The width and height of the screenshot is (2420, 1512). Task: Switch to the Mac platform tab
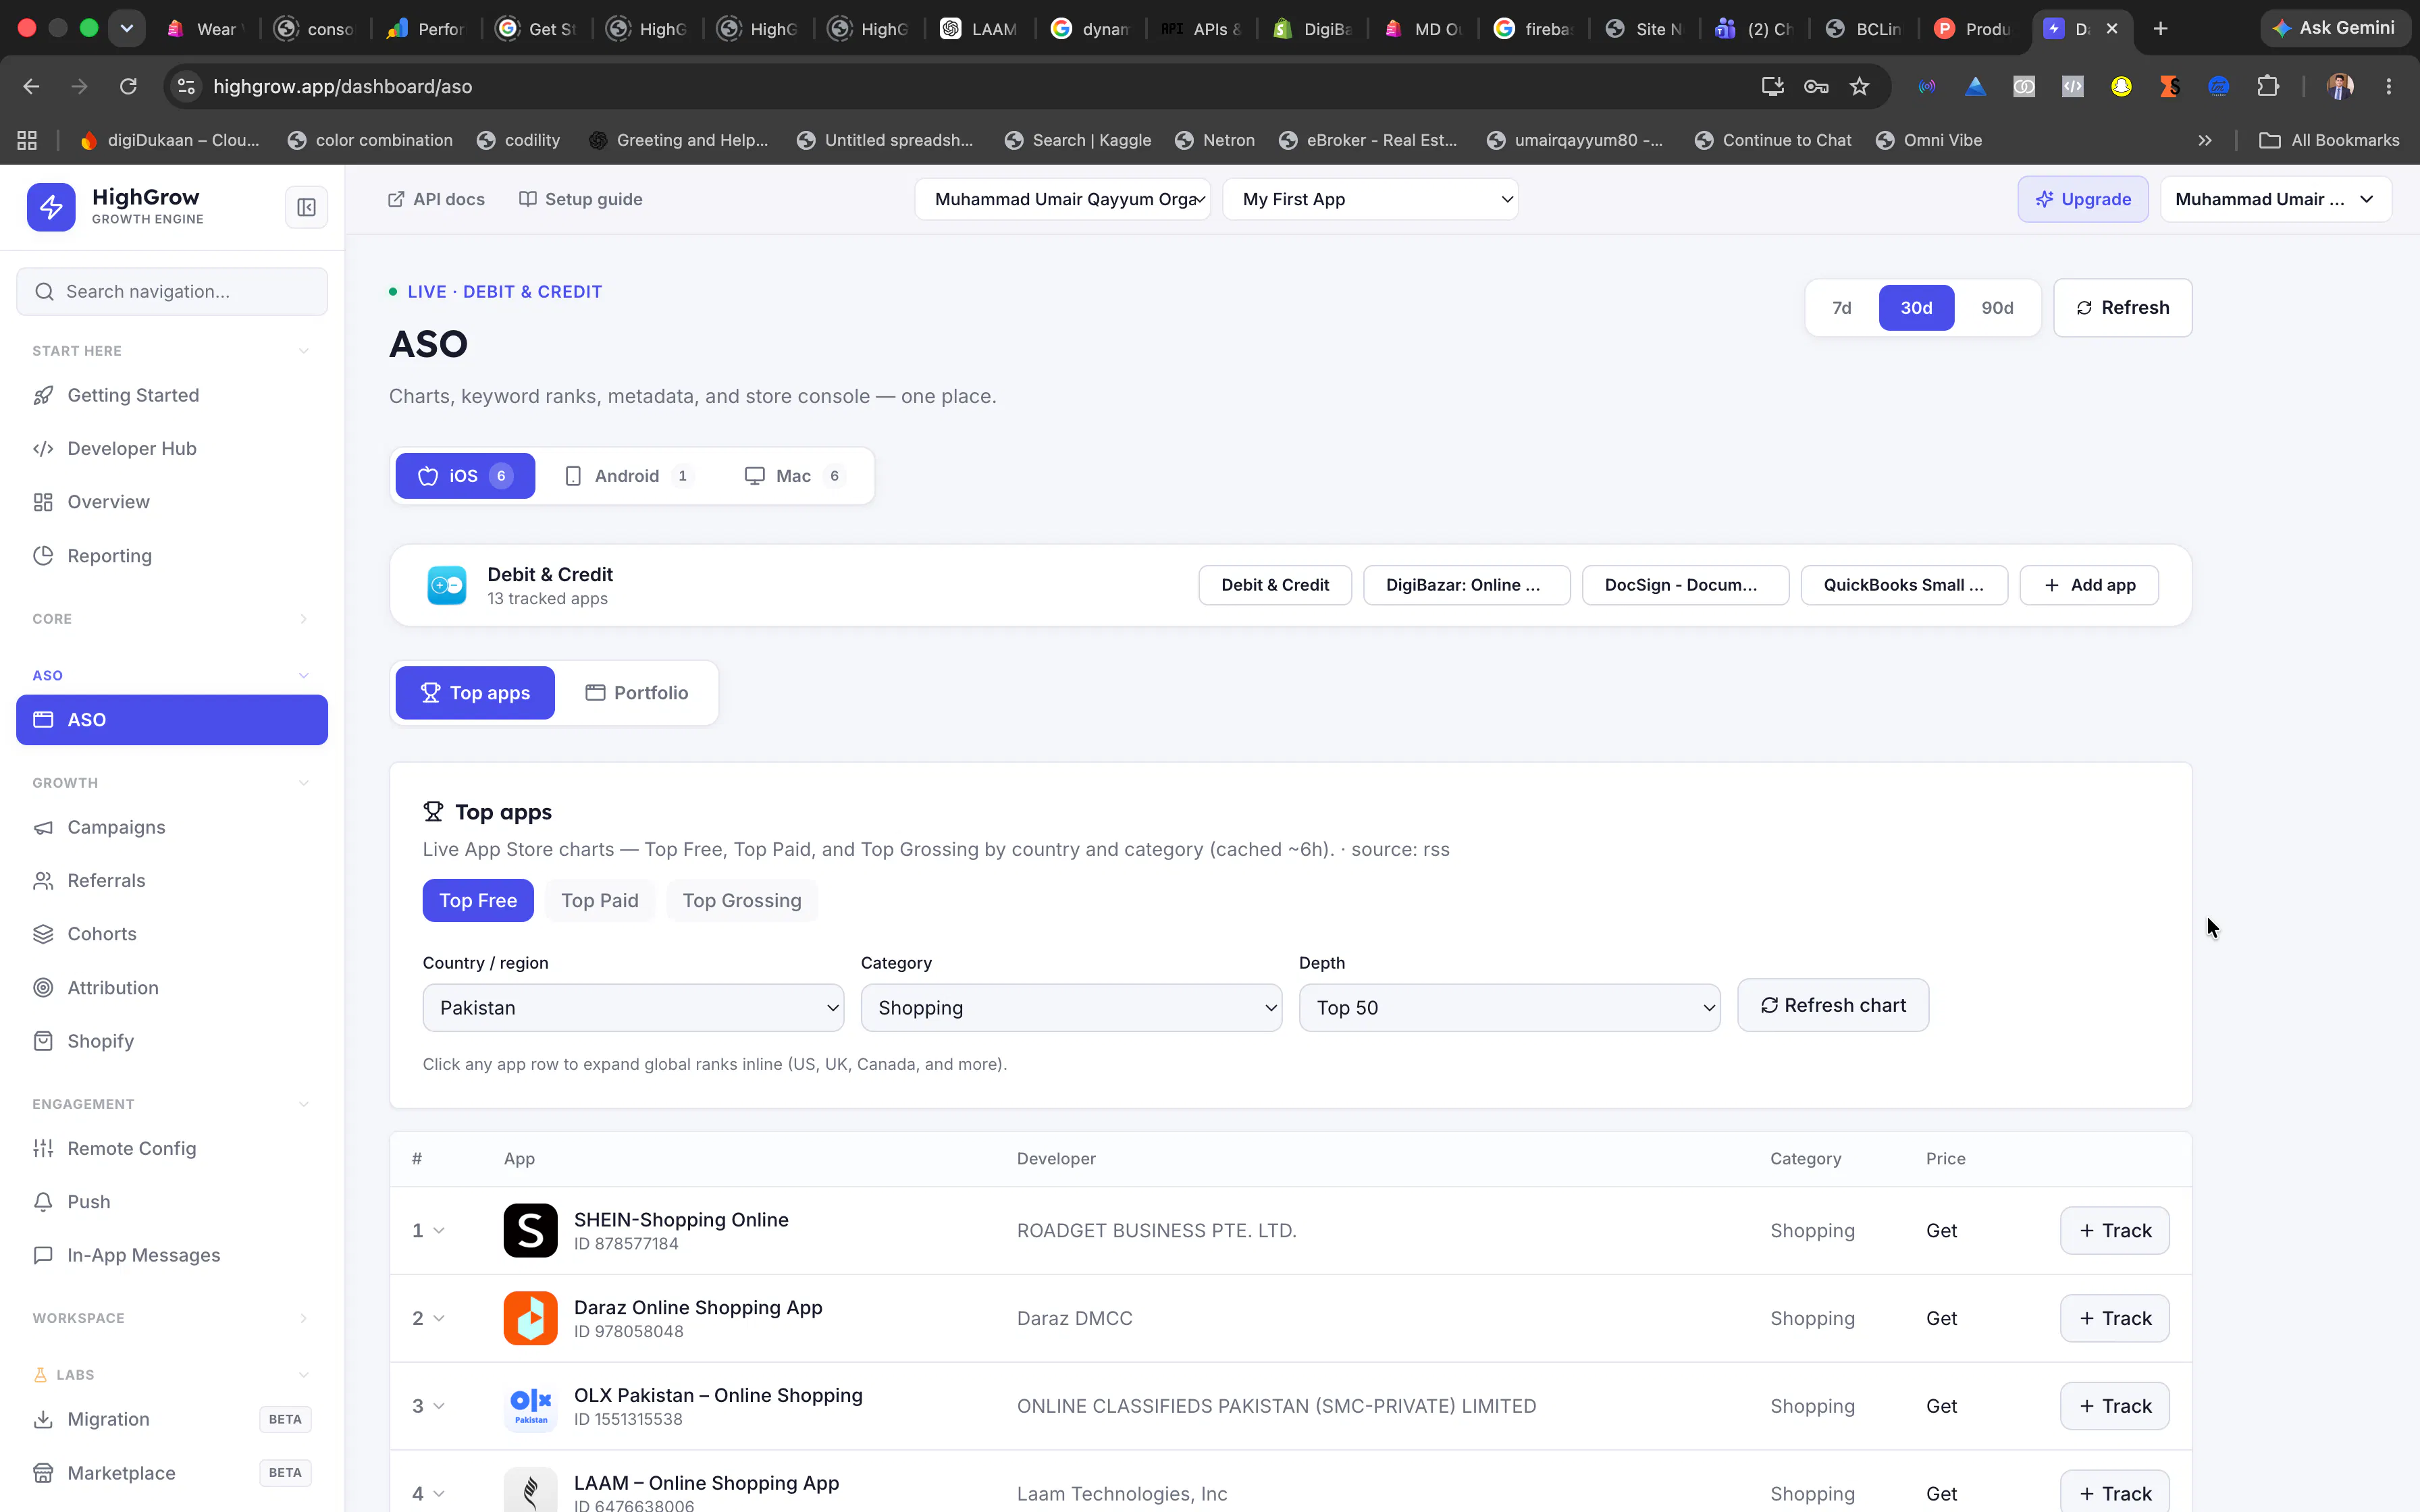tap(795, 476)
